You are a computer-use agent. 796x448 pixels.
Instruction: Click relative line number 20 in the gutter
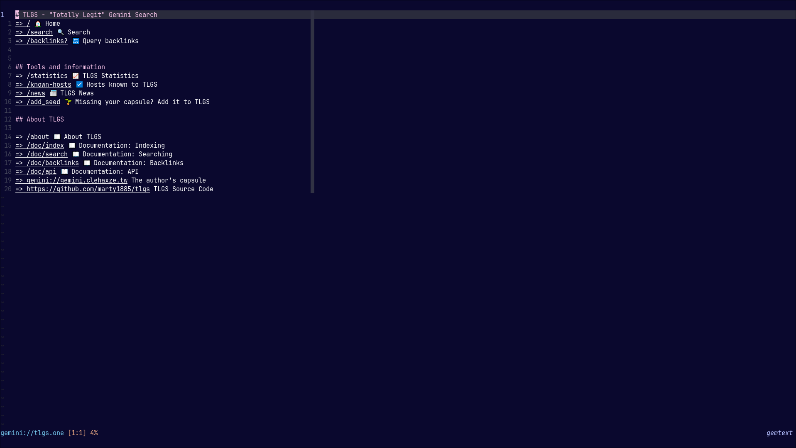click(8, 189)
